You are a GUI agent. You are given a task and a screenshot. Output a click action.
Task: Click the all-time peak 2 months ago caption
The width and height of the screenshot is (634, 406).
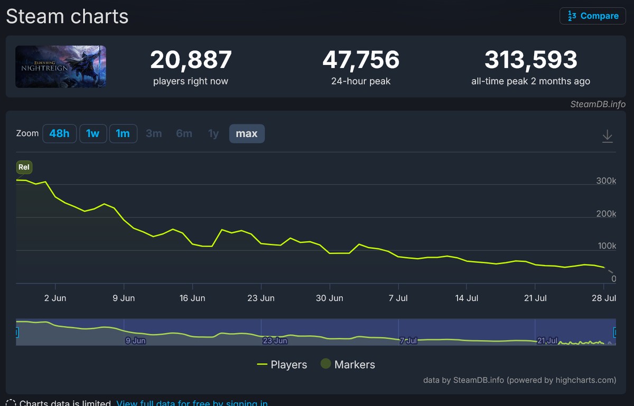tap(531, 81)
